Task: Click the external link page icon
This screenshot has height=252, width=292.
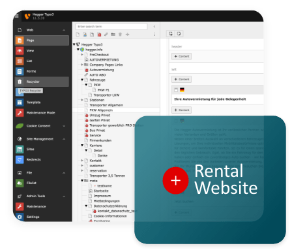Action: [106, 35]
